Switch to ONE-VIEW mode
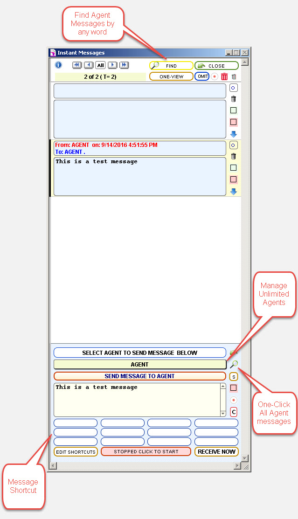The width and height of the screenshot is (298, 519). 171,76
